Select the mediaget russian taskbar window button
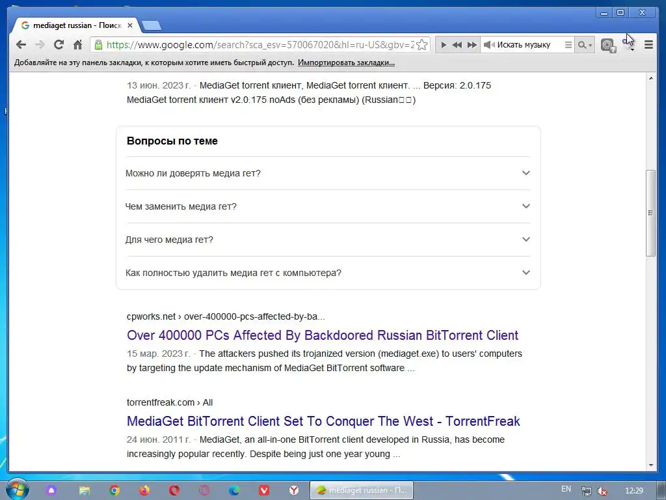 pos(362,490)
